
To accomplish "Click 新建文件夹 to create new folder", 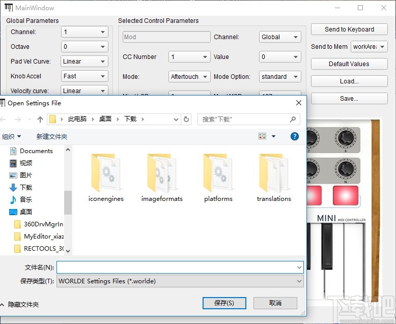I will (52, 136).
